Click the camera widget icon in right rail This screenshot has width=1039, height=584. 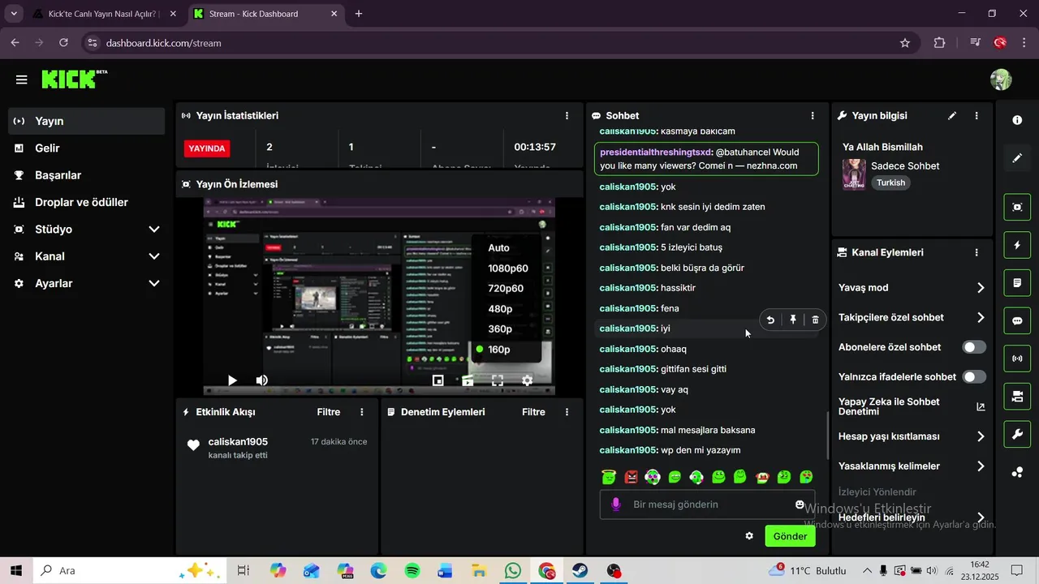(x=1017, y=397)
